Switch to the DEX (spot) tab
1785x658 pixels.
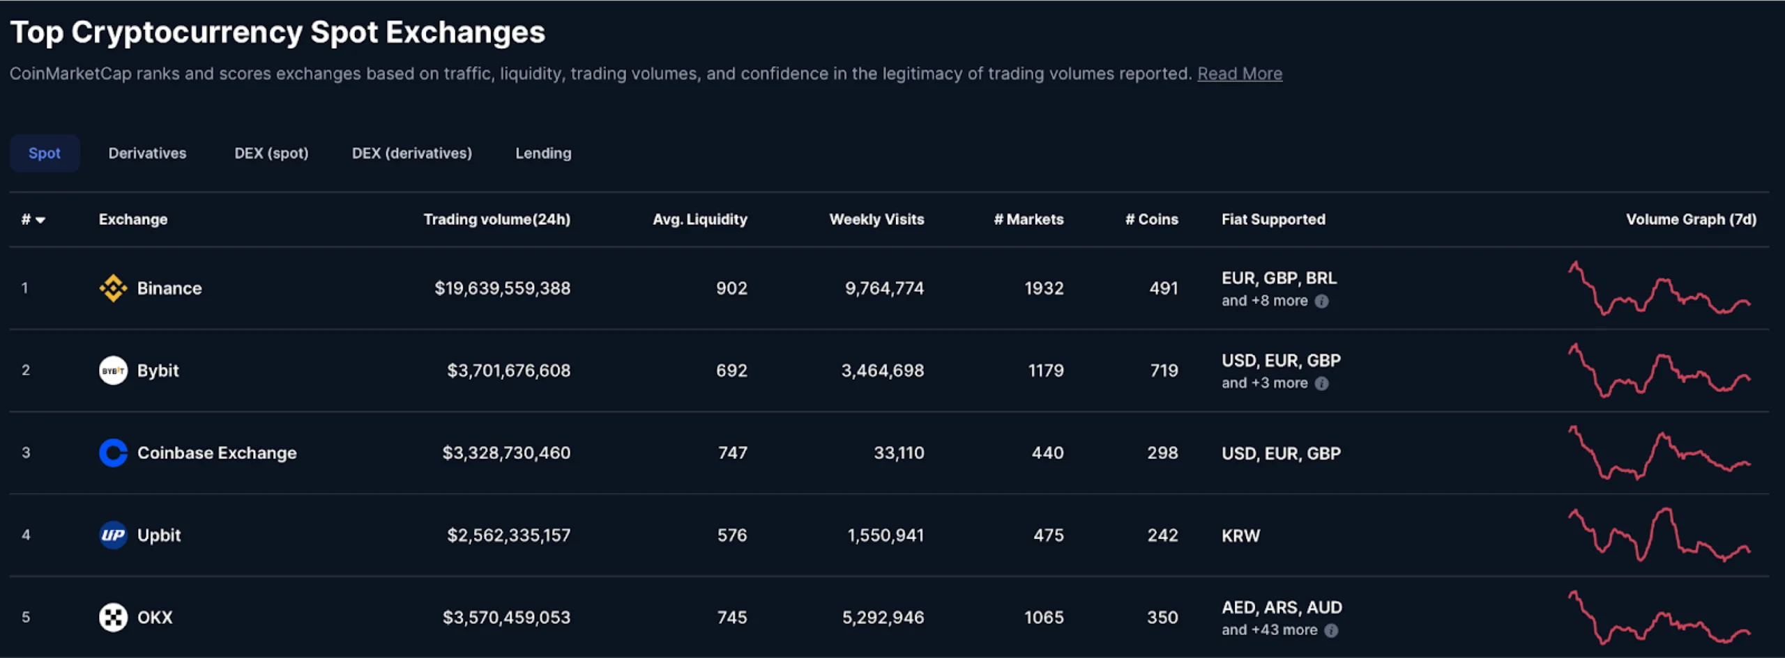click(271, 153)
